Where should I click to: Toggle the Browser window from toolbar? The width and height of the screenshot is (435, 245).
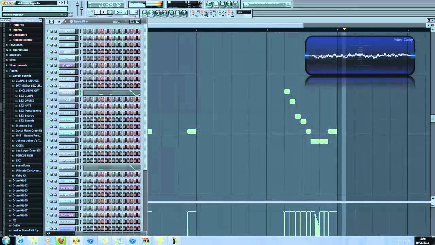tap(229, 4)
